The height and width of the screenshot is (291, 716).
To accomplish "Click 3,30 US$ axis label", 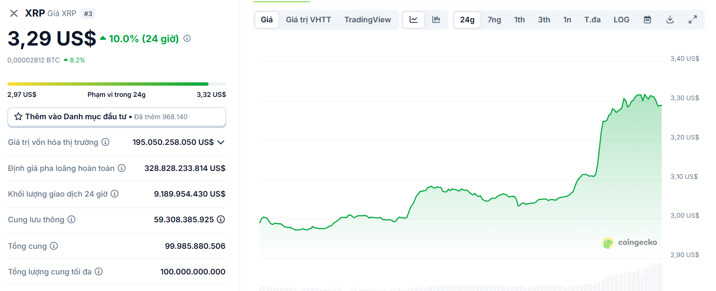I will click(x=685, y=98).
